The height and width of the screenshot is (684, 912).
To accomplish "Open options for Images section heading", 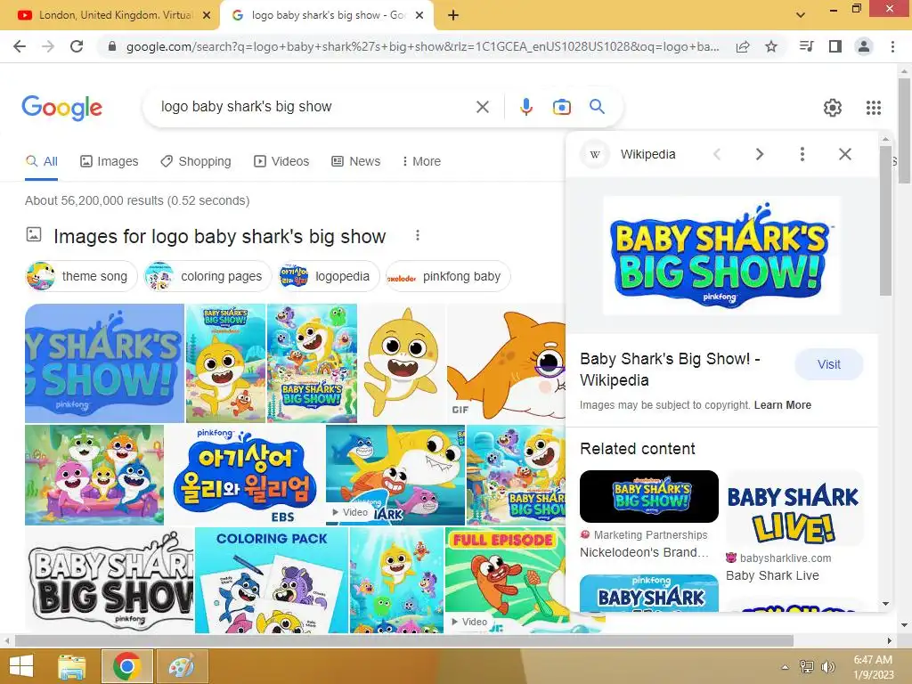I will pos(417,235).
